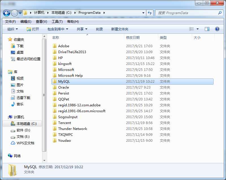Screen dimensions: 226x180
Task: Select 下载 in the favorites list
Action: pos(17,46)
